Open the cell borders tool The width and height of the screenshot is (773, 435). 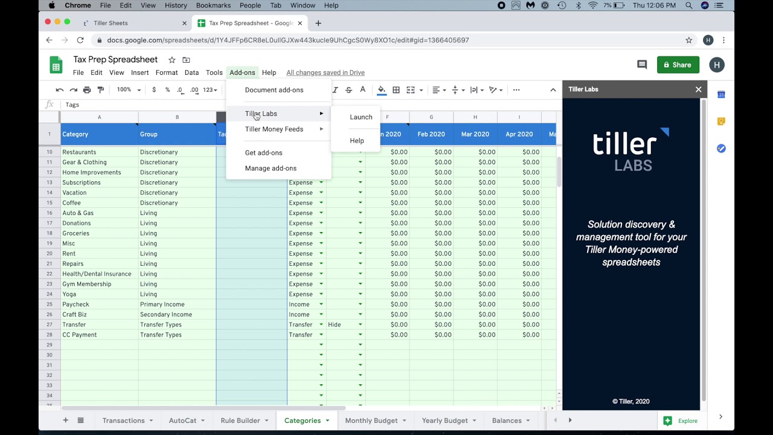[396, 90]
